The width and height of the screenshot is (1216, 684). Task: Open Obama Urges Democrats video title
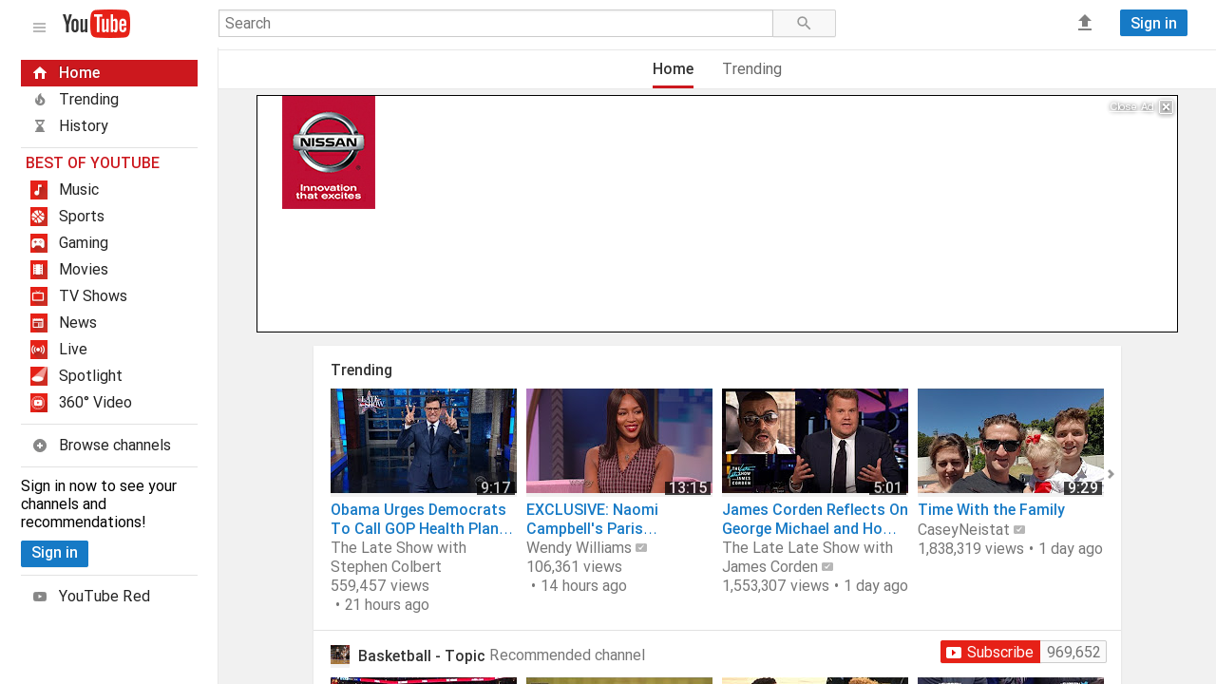pyautogui.click(x=423, y=519)
